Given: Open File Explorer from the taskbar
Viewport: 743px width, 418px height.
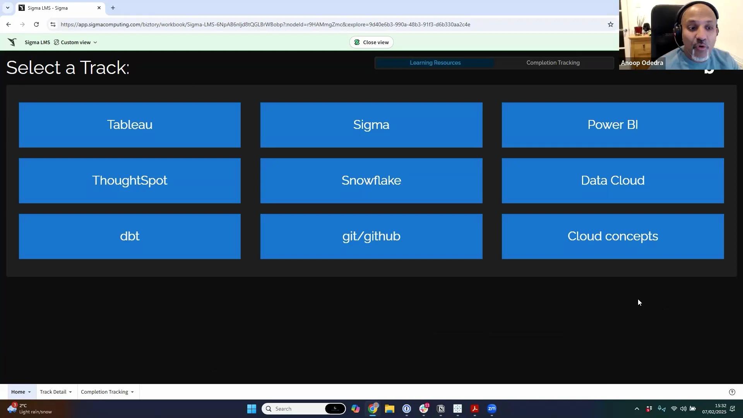Looking at the screenshot, I should pos(390,409).
